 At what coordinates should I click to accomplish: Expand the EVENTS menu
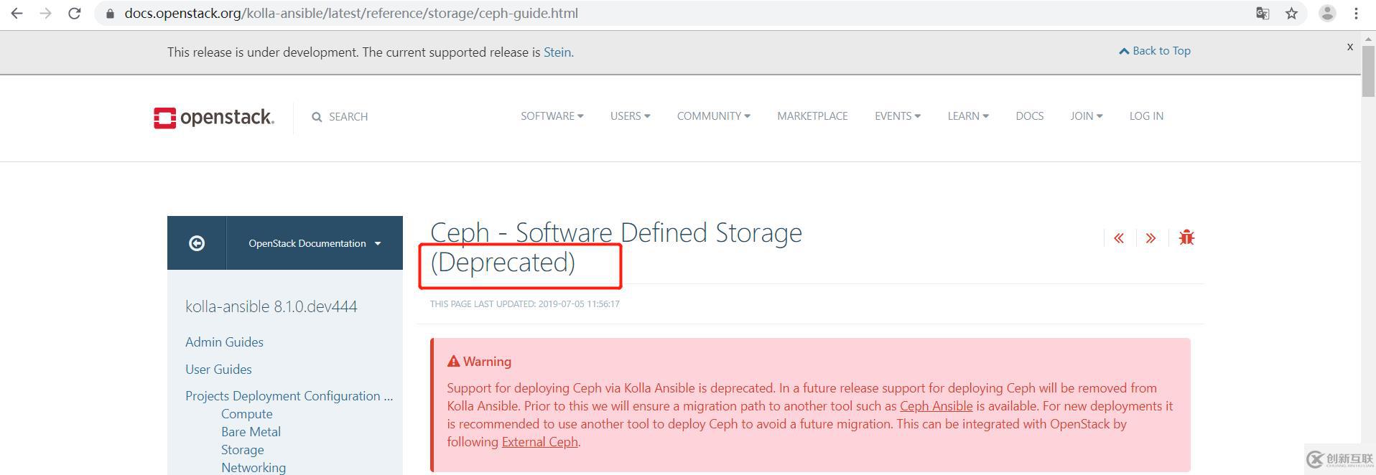point(897,116)
